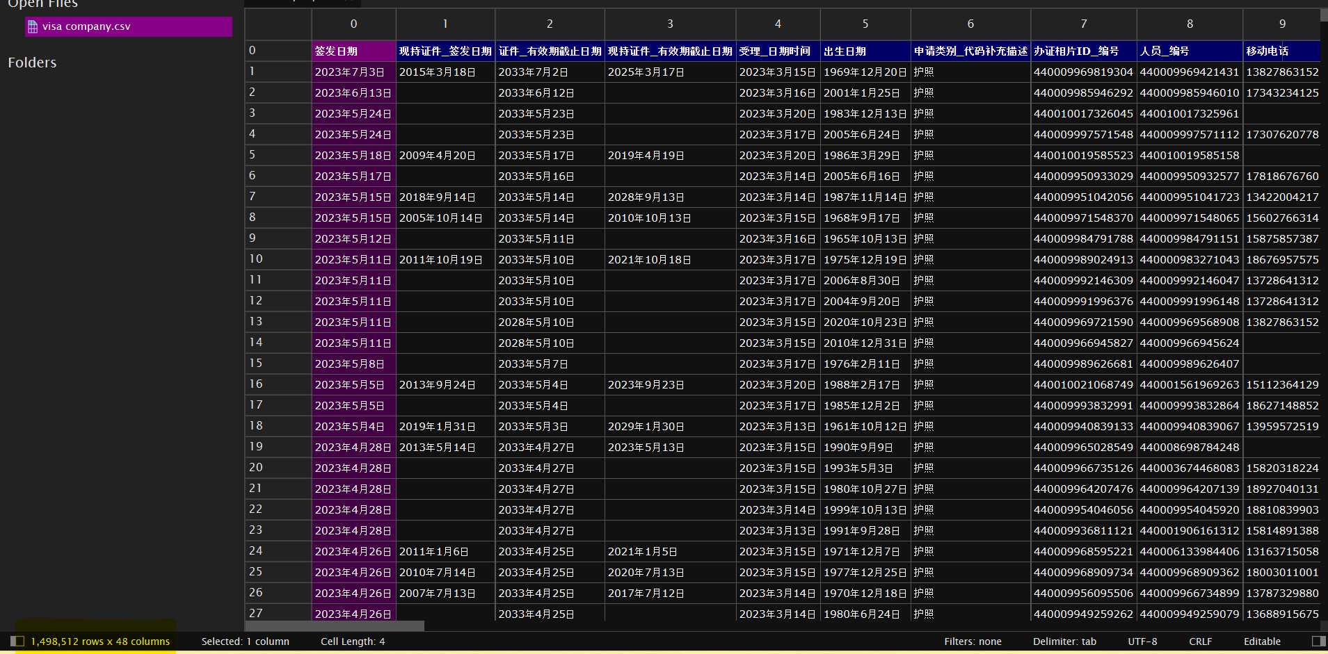Viewport: 1328px width, 654px height.
Task: Toggle the sidebar icon at status bar left
Action: [x=17, y=641]
